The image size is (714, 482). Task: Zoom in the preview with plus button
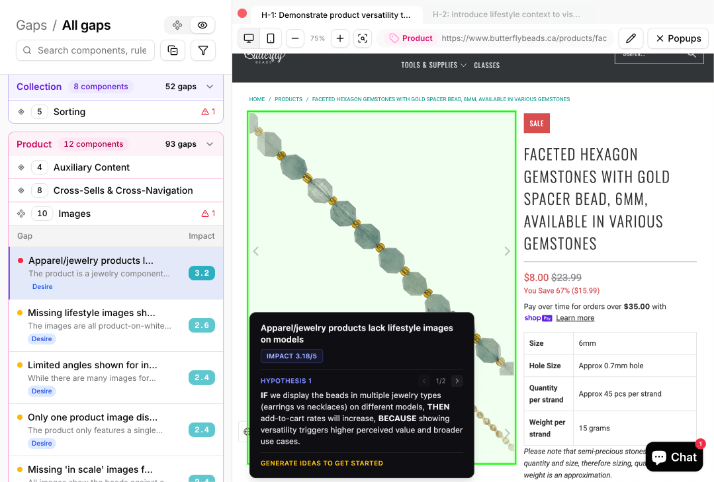339,38
